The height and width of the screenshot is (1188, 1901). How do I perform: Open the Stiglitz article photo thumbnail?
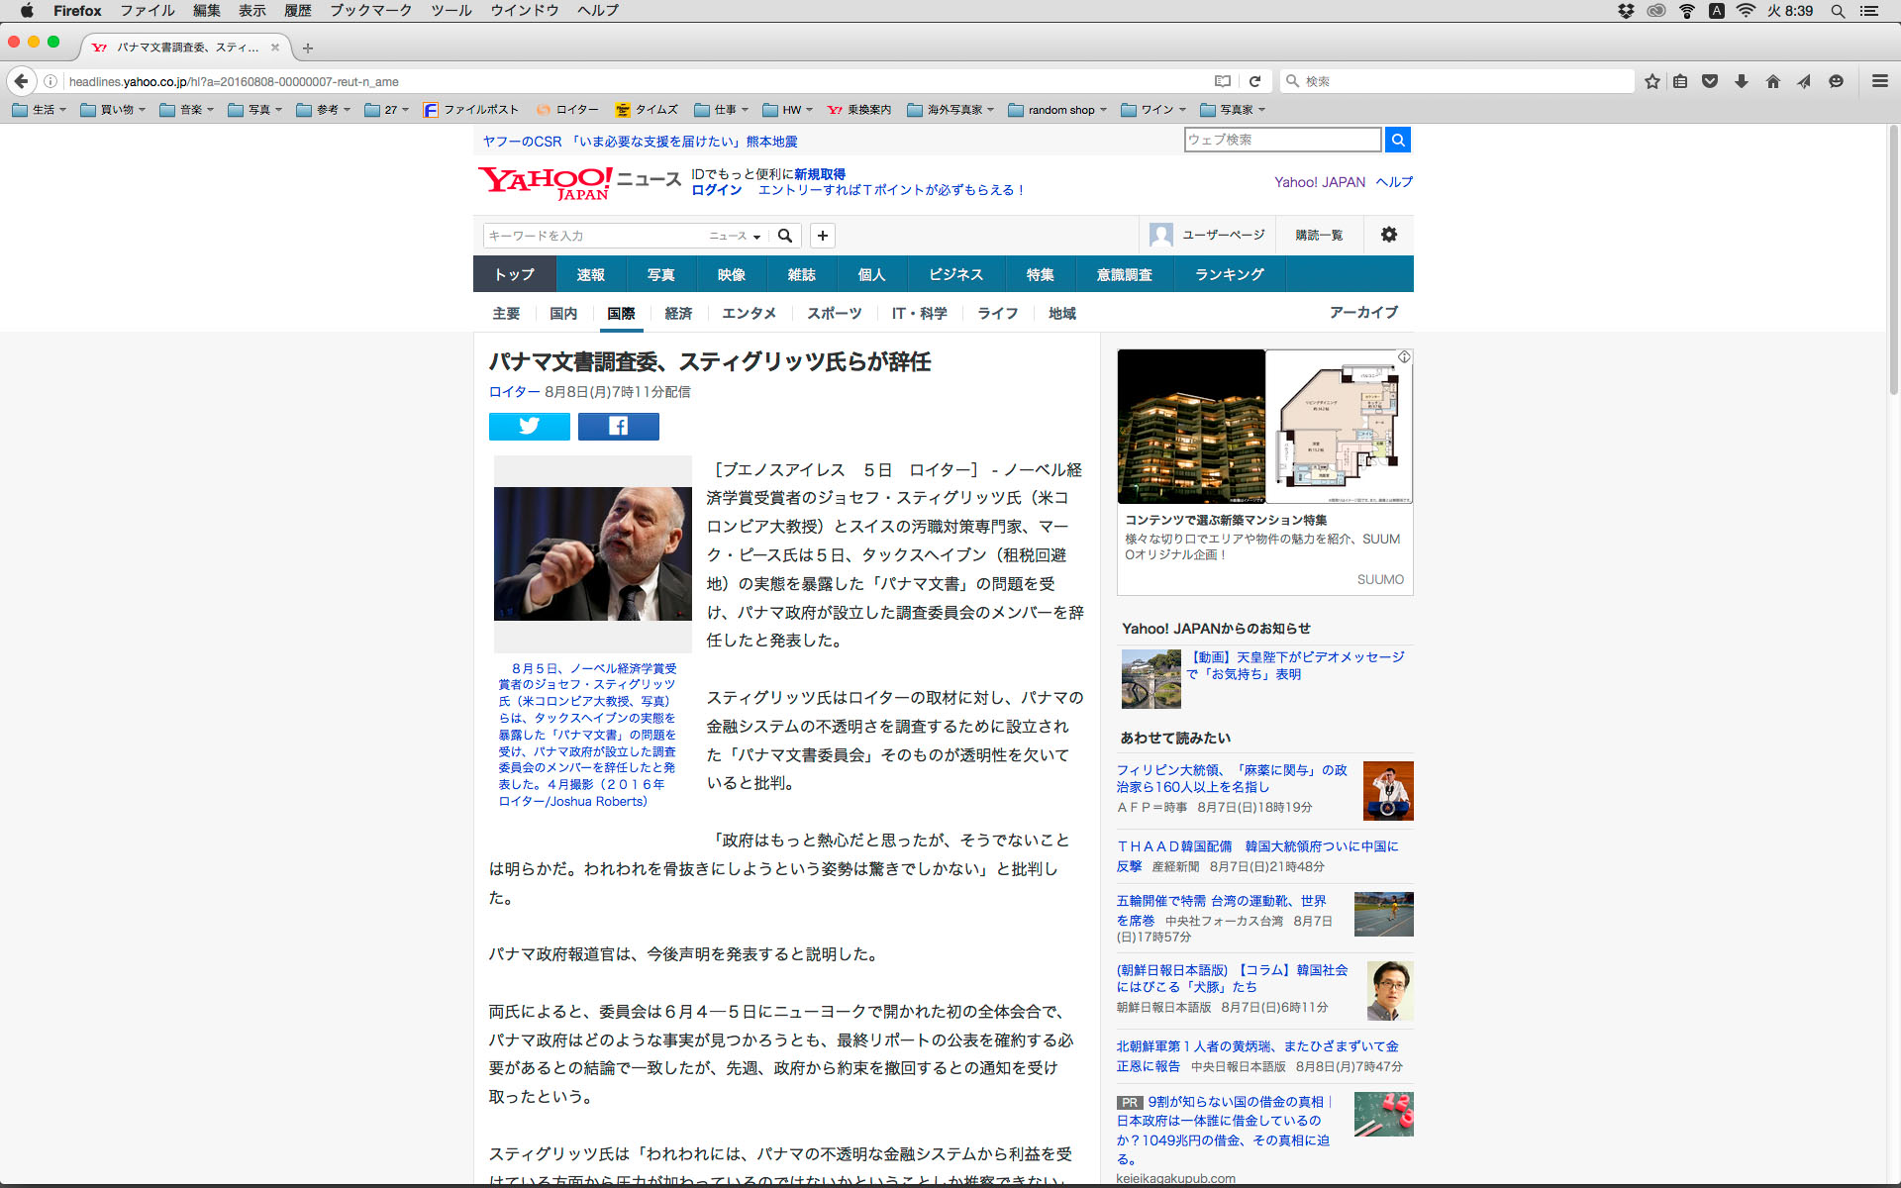point(592,553)
